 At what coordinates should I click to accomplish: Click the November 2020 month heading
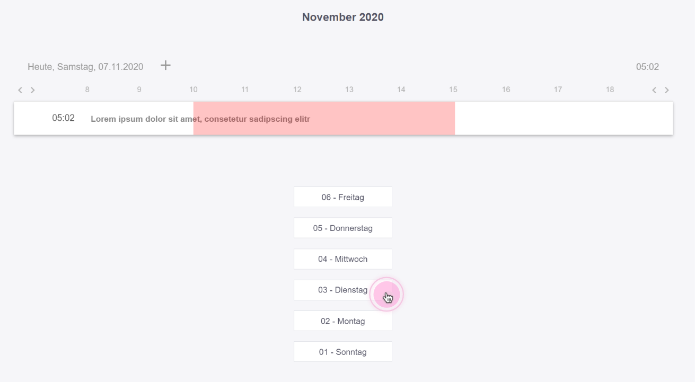point(343,17)
